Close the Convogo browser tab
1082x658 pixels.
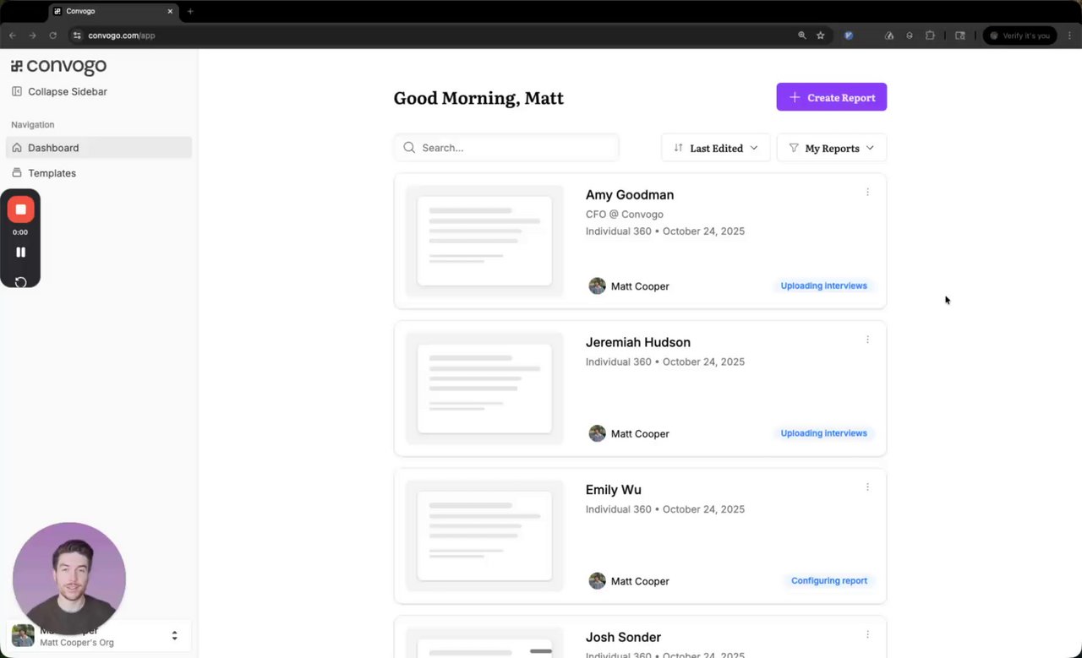point(170,11)
